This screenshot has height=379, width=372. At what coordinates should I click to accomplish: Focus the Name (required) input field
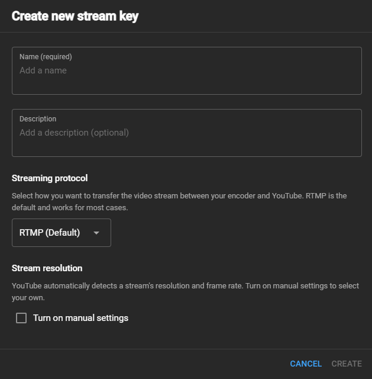187,70
